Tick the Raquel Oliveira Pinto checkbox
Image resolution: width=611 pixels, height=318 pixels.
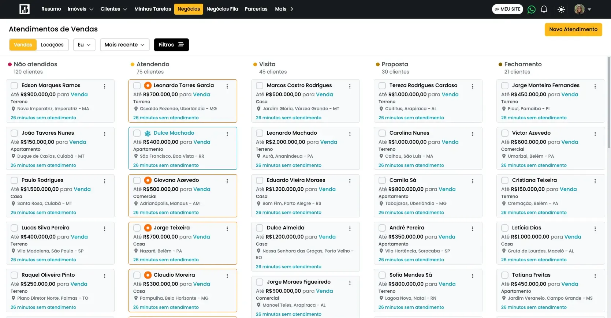coord(14,275)
